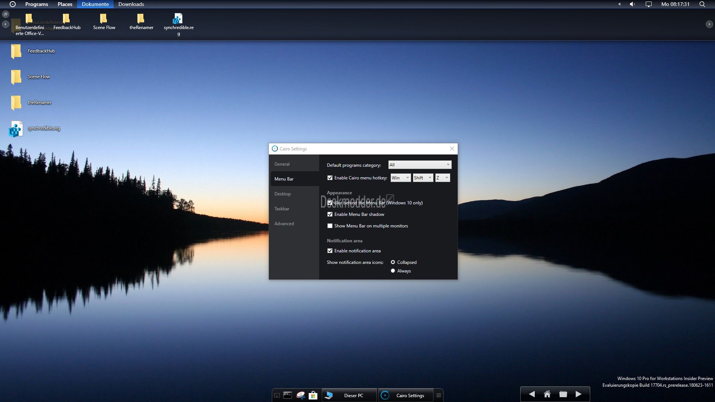715x402 pixels.
Task: Open the Win hotkey modifier dropdown
Action: click(x=401, y=178)
